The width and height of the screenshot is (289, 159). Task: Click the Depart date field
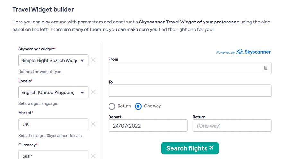point(148,126)
